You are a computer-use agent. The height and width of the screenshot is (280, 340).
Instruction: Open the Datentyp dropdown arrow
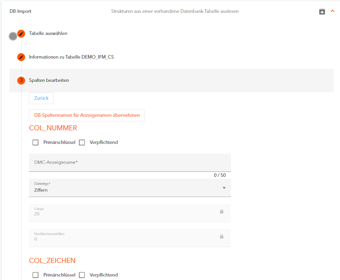coord(224,188)
